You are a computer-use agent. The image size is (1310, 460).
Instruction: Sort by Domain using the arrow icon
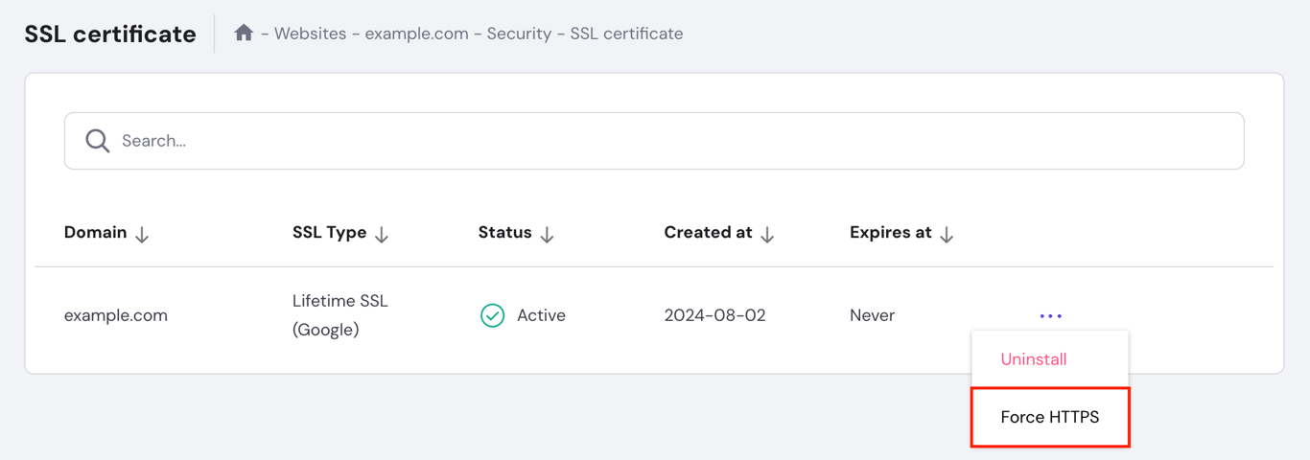click(142, 234)
